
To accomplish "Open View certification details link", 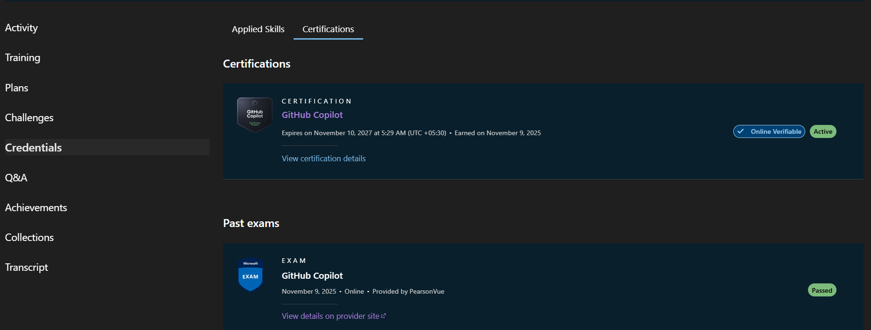I will pos(324,158).
